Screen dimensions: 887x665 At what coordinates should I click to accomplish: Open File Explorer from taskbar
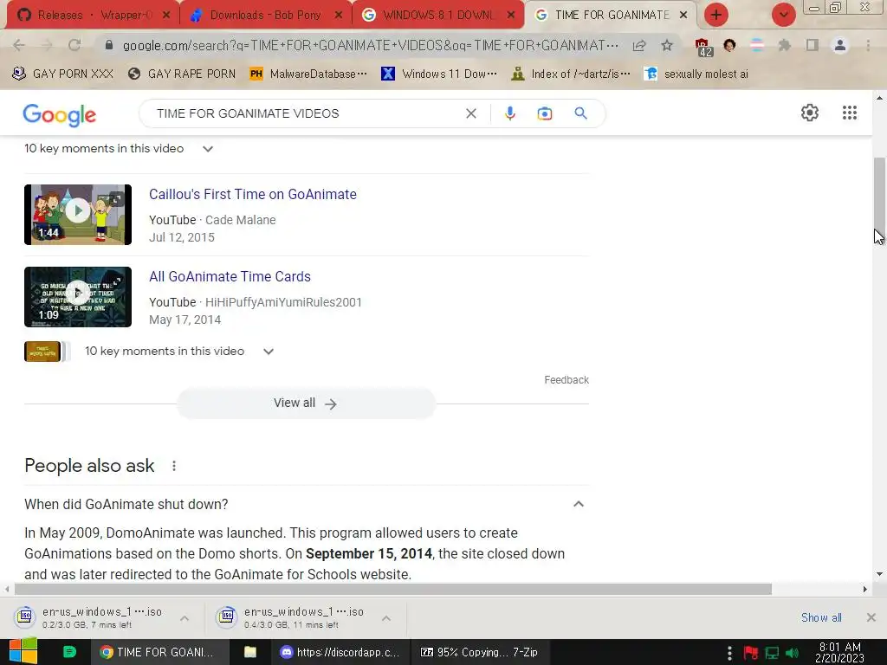250,652
